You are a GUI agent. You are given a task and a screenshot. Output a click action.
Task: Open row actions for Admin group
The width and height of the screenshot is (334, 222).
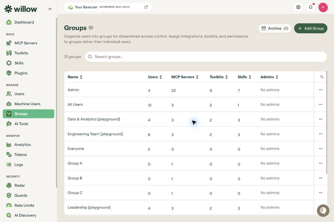click(x=321, y=90)
